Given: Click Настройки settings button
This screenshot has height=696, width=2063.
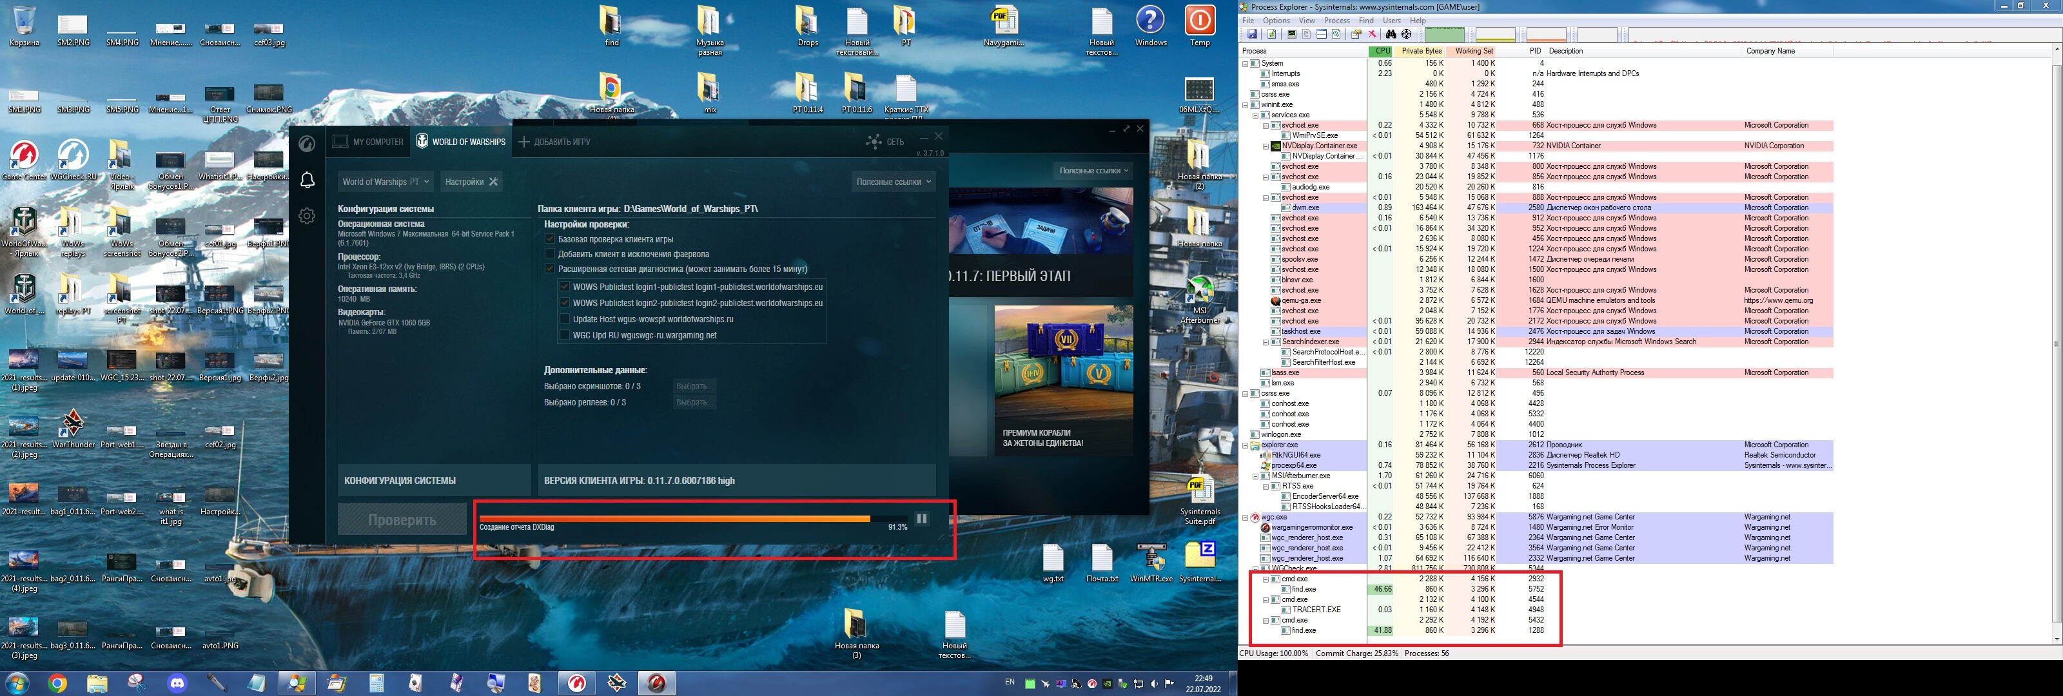Looking at the screenshot, I should coord(472,182).
